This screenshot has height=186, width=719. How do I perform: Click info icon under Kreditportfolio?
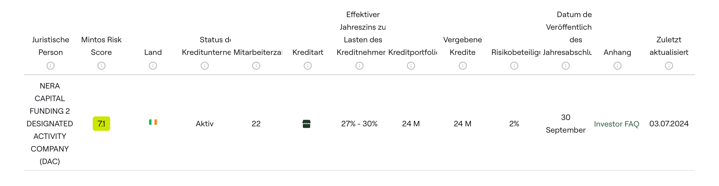coord(411,66)
